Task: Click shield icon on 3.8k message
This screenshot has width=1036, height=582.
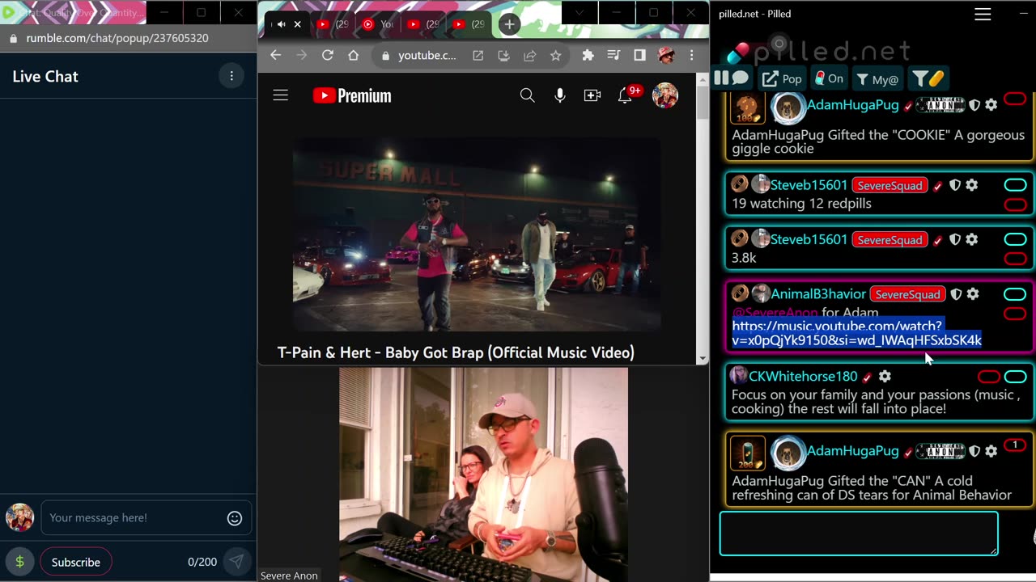Action: (x=955, y=239)
